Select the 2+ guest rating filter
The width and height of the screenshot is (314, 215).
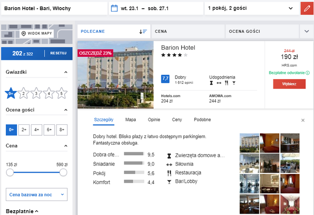[24, 130]
